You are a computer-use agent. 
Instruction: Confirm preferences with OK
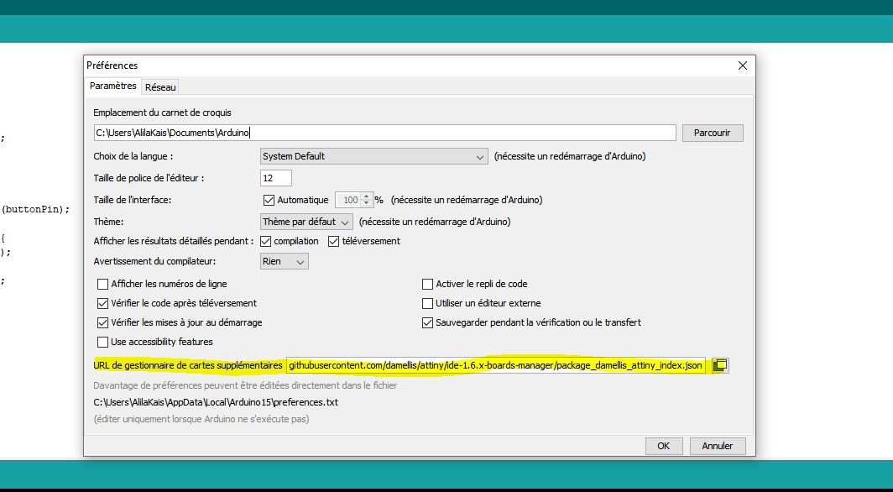664,446
